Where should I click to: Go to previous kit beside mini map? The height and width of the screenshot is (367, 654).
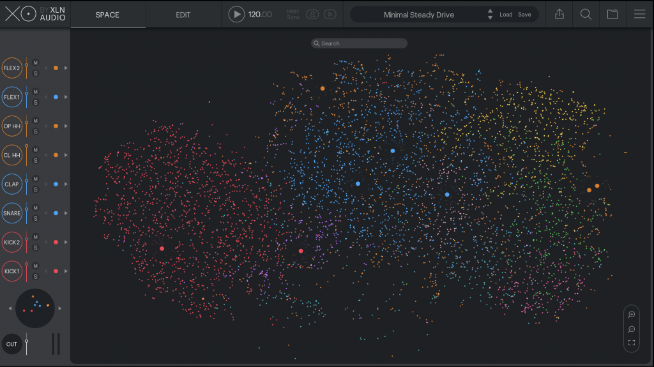pos(10,309)
